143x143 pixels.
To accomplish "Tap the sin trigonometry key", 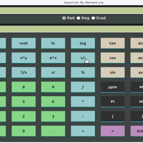I will [113, 72].
